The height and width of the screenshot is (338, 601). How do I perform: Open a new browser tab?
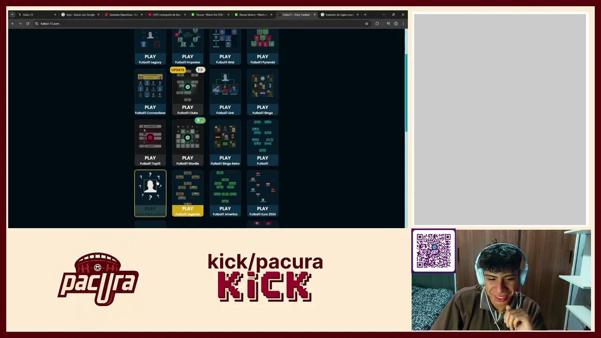[365, 15]
